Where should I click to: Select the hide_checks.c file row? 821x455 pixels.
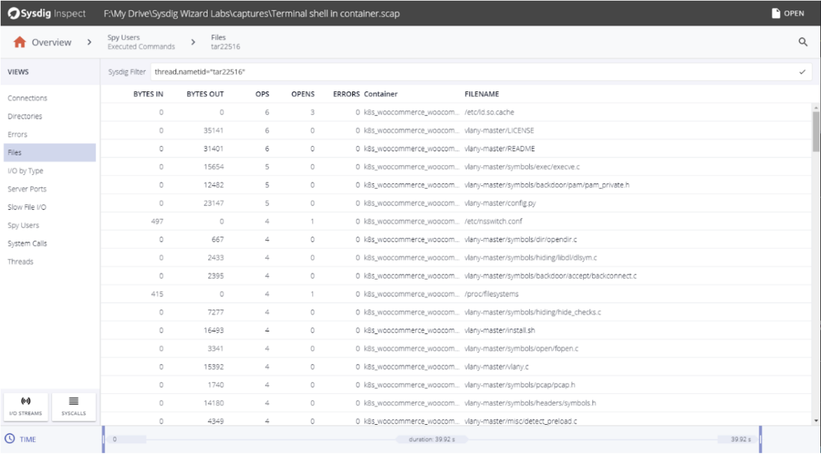[x=455, y=312]
